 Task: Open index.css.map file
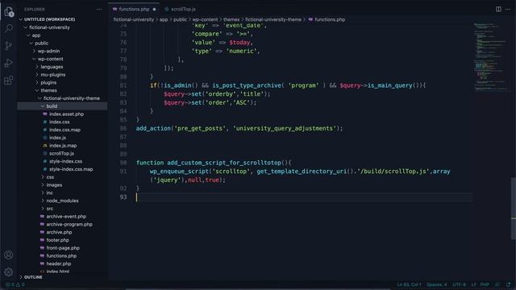[x=64, y=130]
